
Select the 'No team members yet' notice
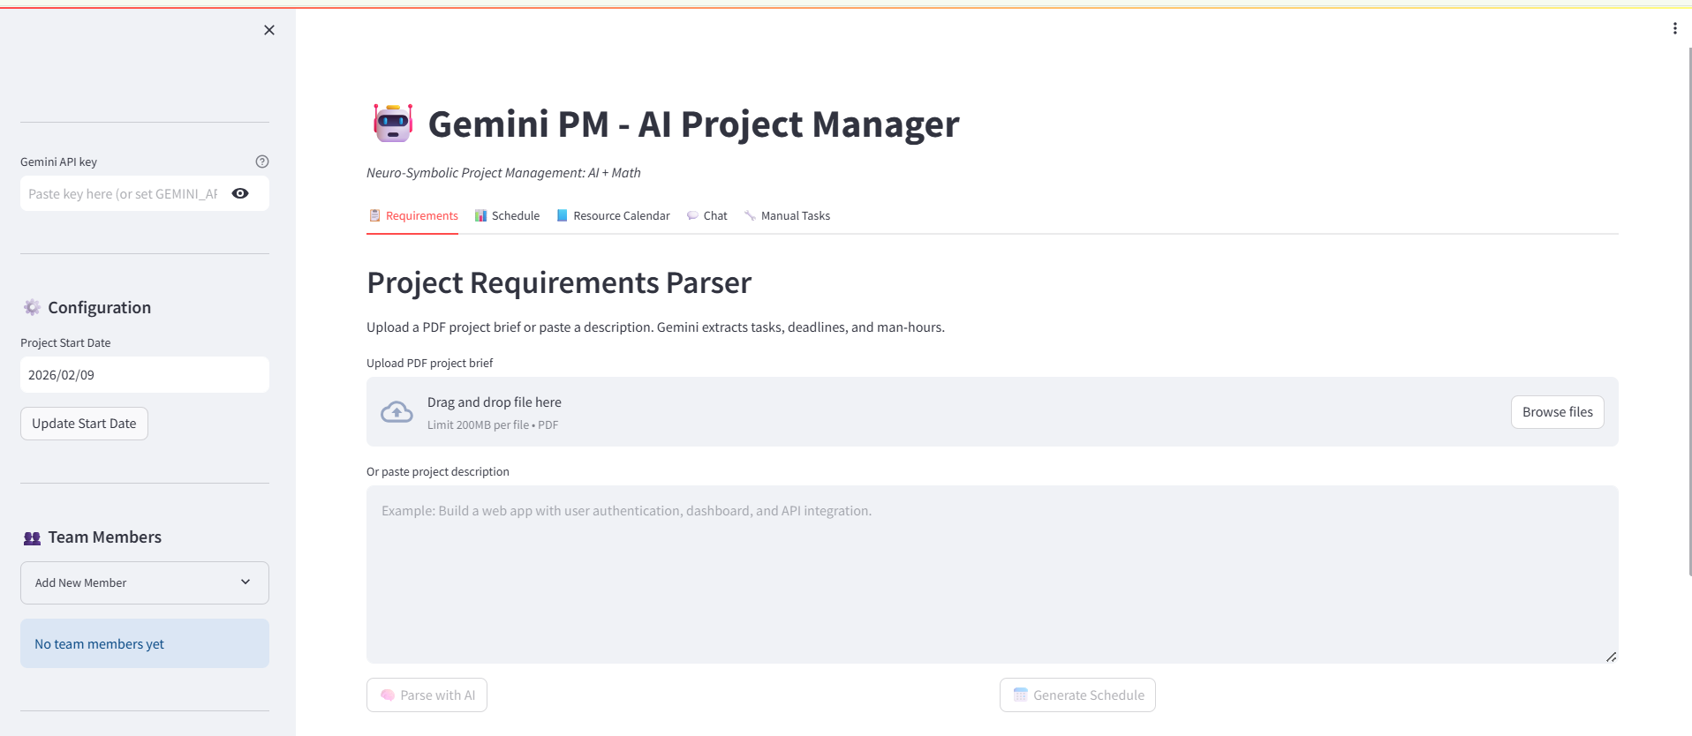coord(145,643)
